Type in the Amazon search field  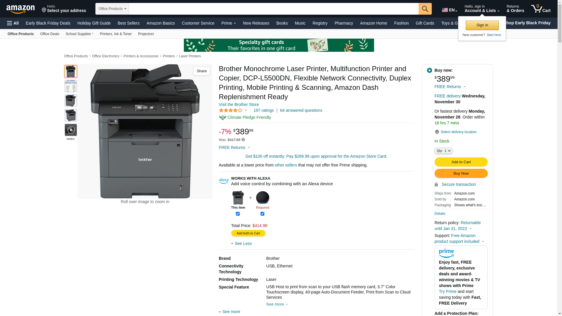tap(273, 9)
